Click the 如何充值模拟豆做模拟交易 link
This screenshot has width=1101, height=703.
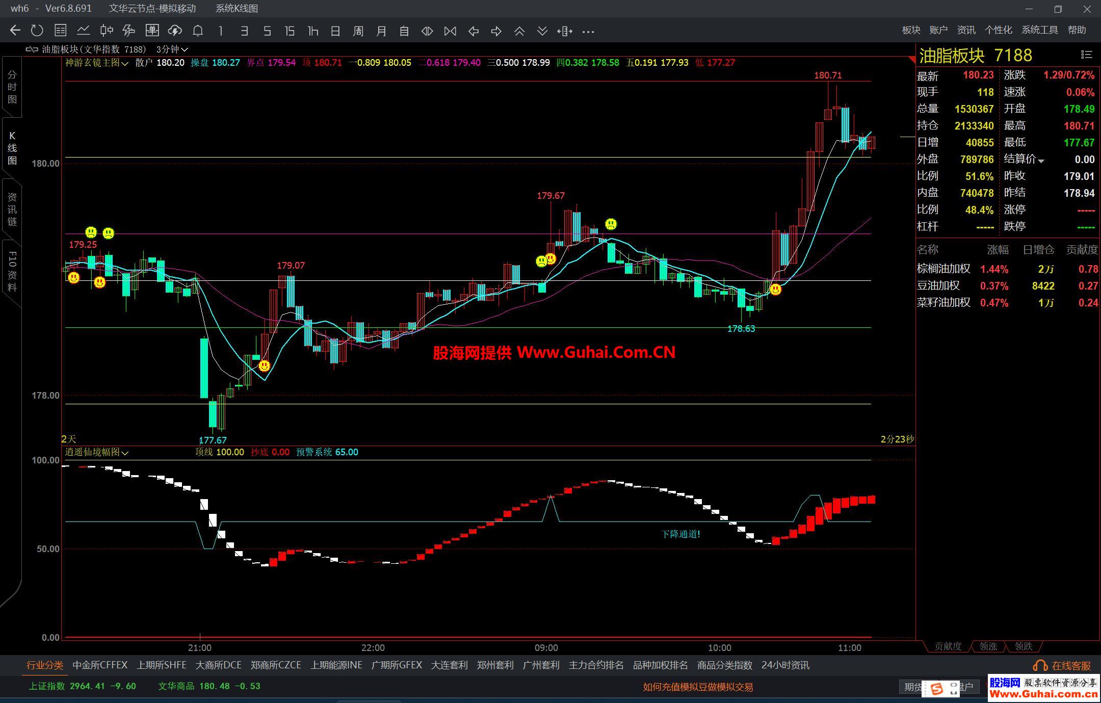pos(698,687)
